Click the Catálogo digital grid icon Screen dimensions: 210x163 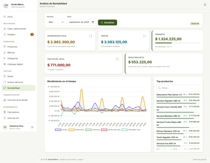[5, 64]
